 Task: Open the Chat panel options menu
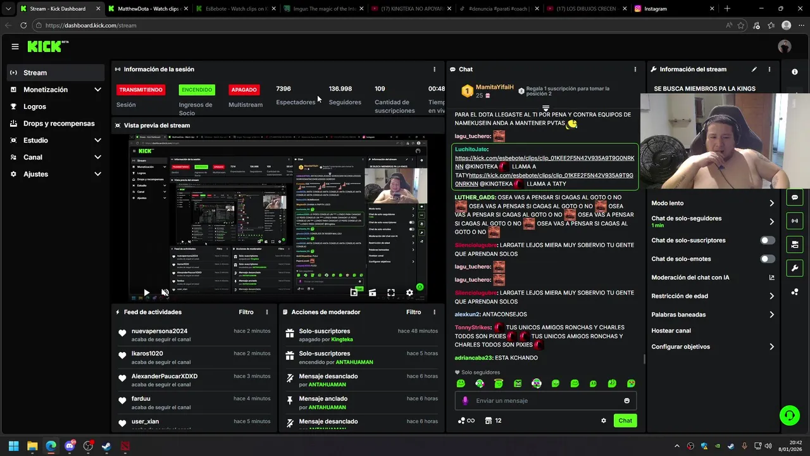click(635, 69)
